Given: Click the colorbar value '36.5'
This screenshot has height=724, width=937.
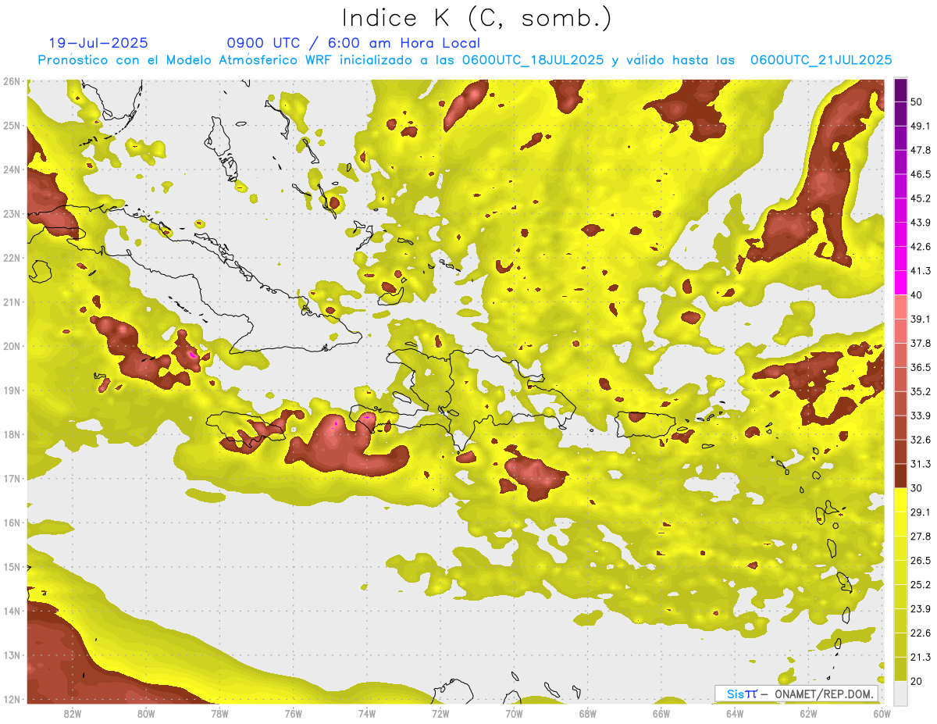Looking at the screenshot, I should click(x=921, y=367).
